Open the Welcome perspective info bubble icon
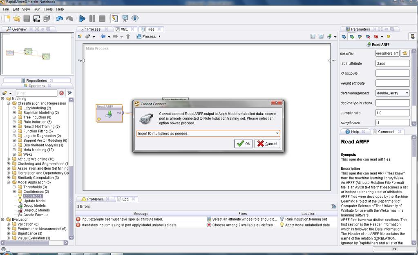 135,18
